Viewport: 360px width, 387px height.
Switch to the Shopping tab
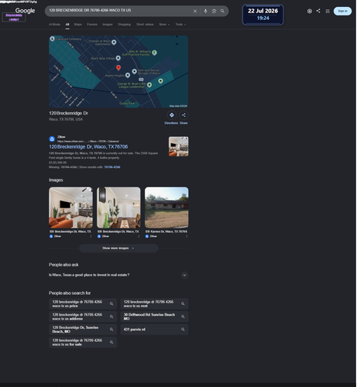click(125, 25)
